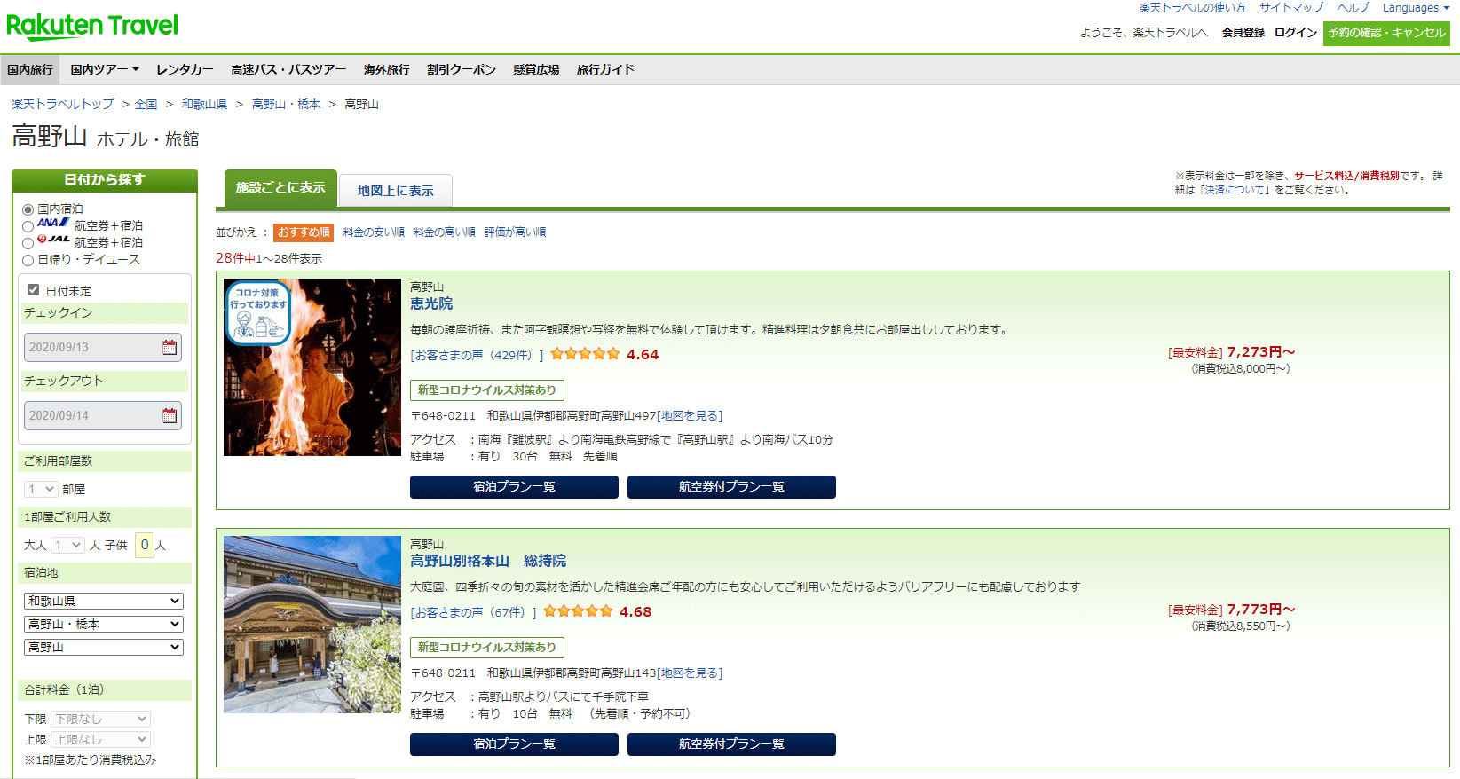Click the checkout date field

[103, 415]
